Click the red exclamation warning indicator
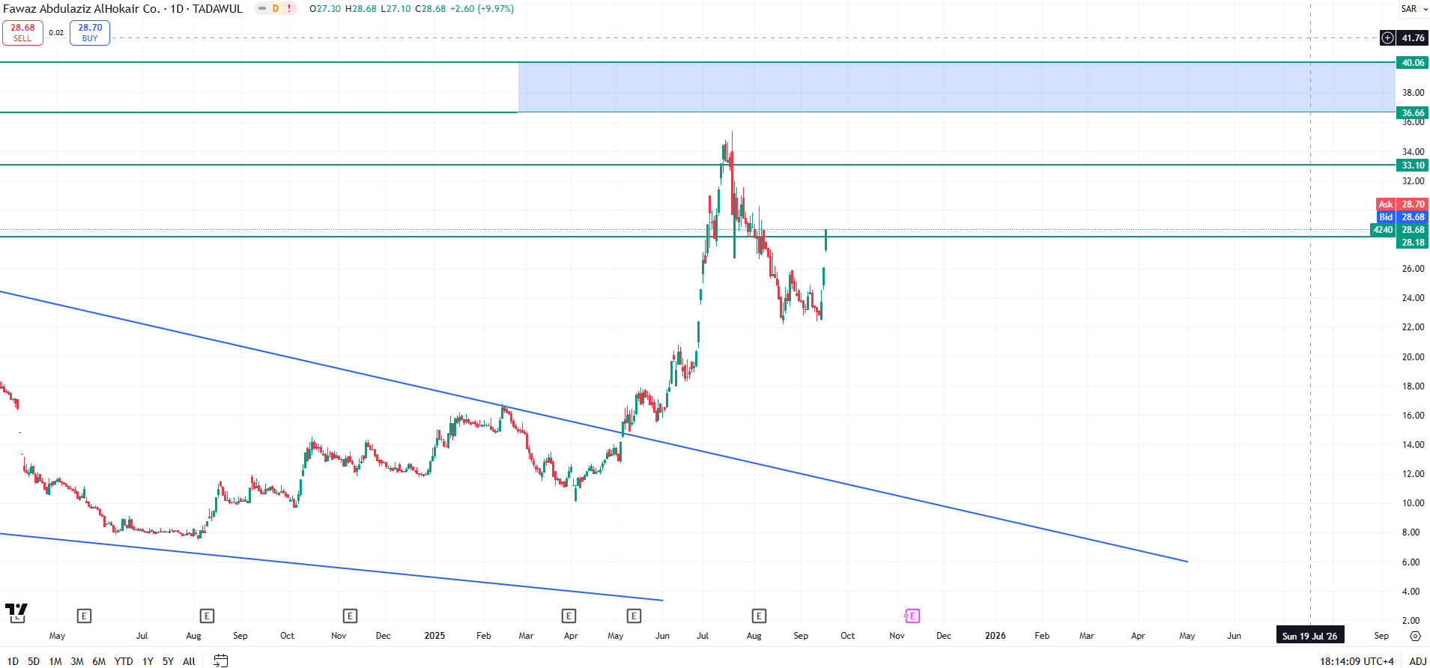Image resolution: width=1430 pixels, height=668 pixels. click(x=289, y=9)
